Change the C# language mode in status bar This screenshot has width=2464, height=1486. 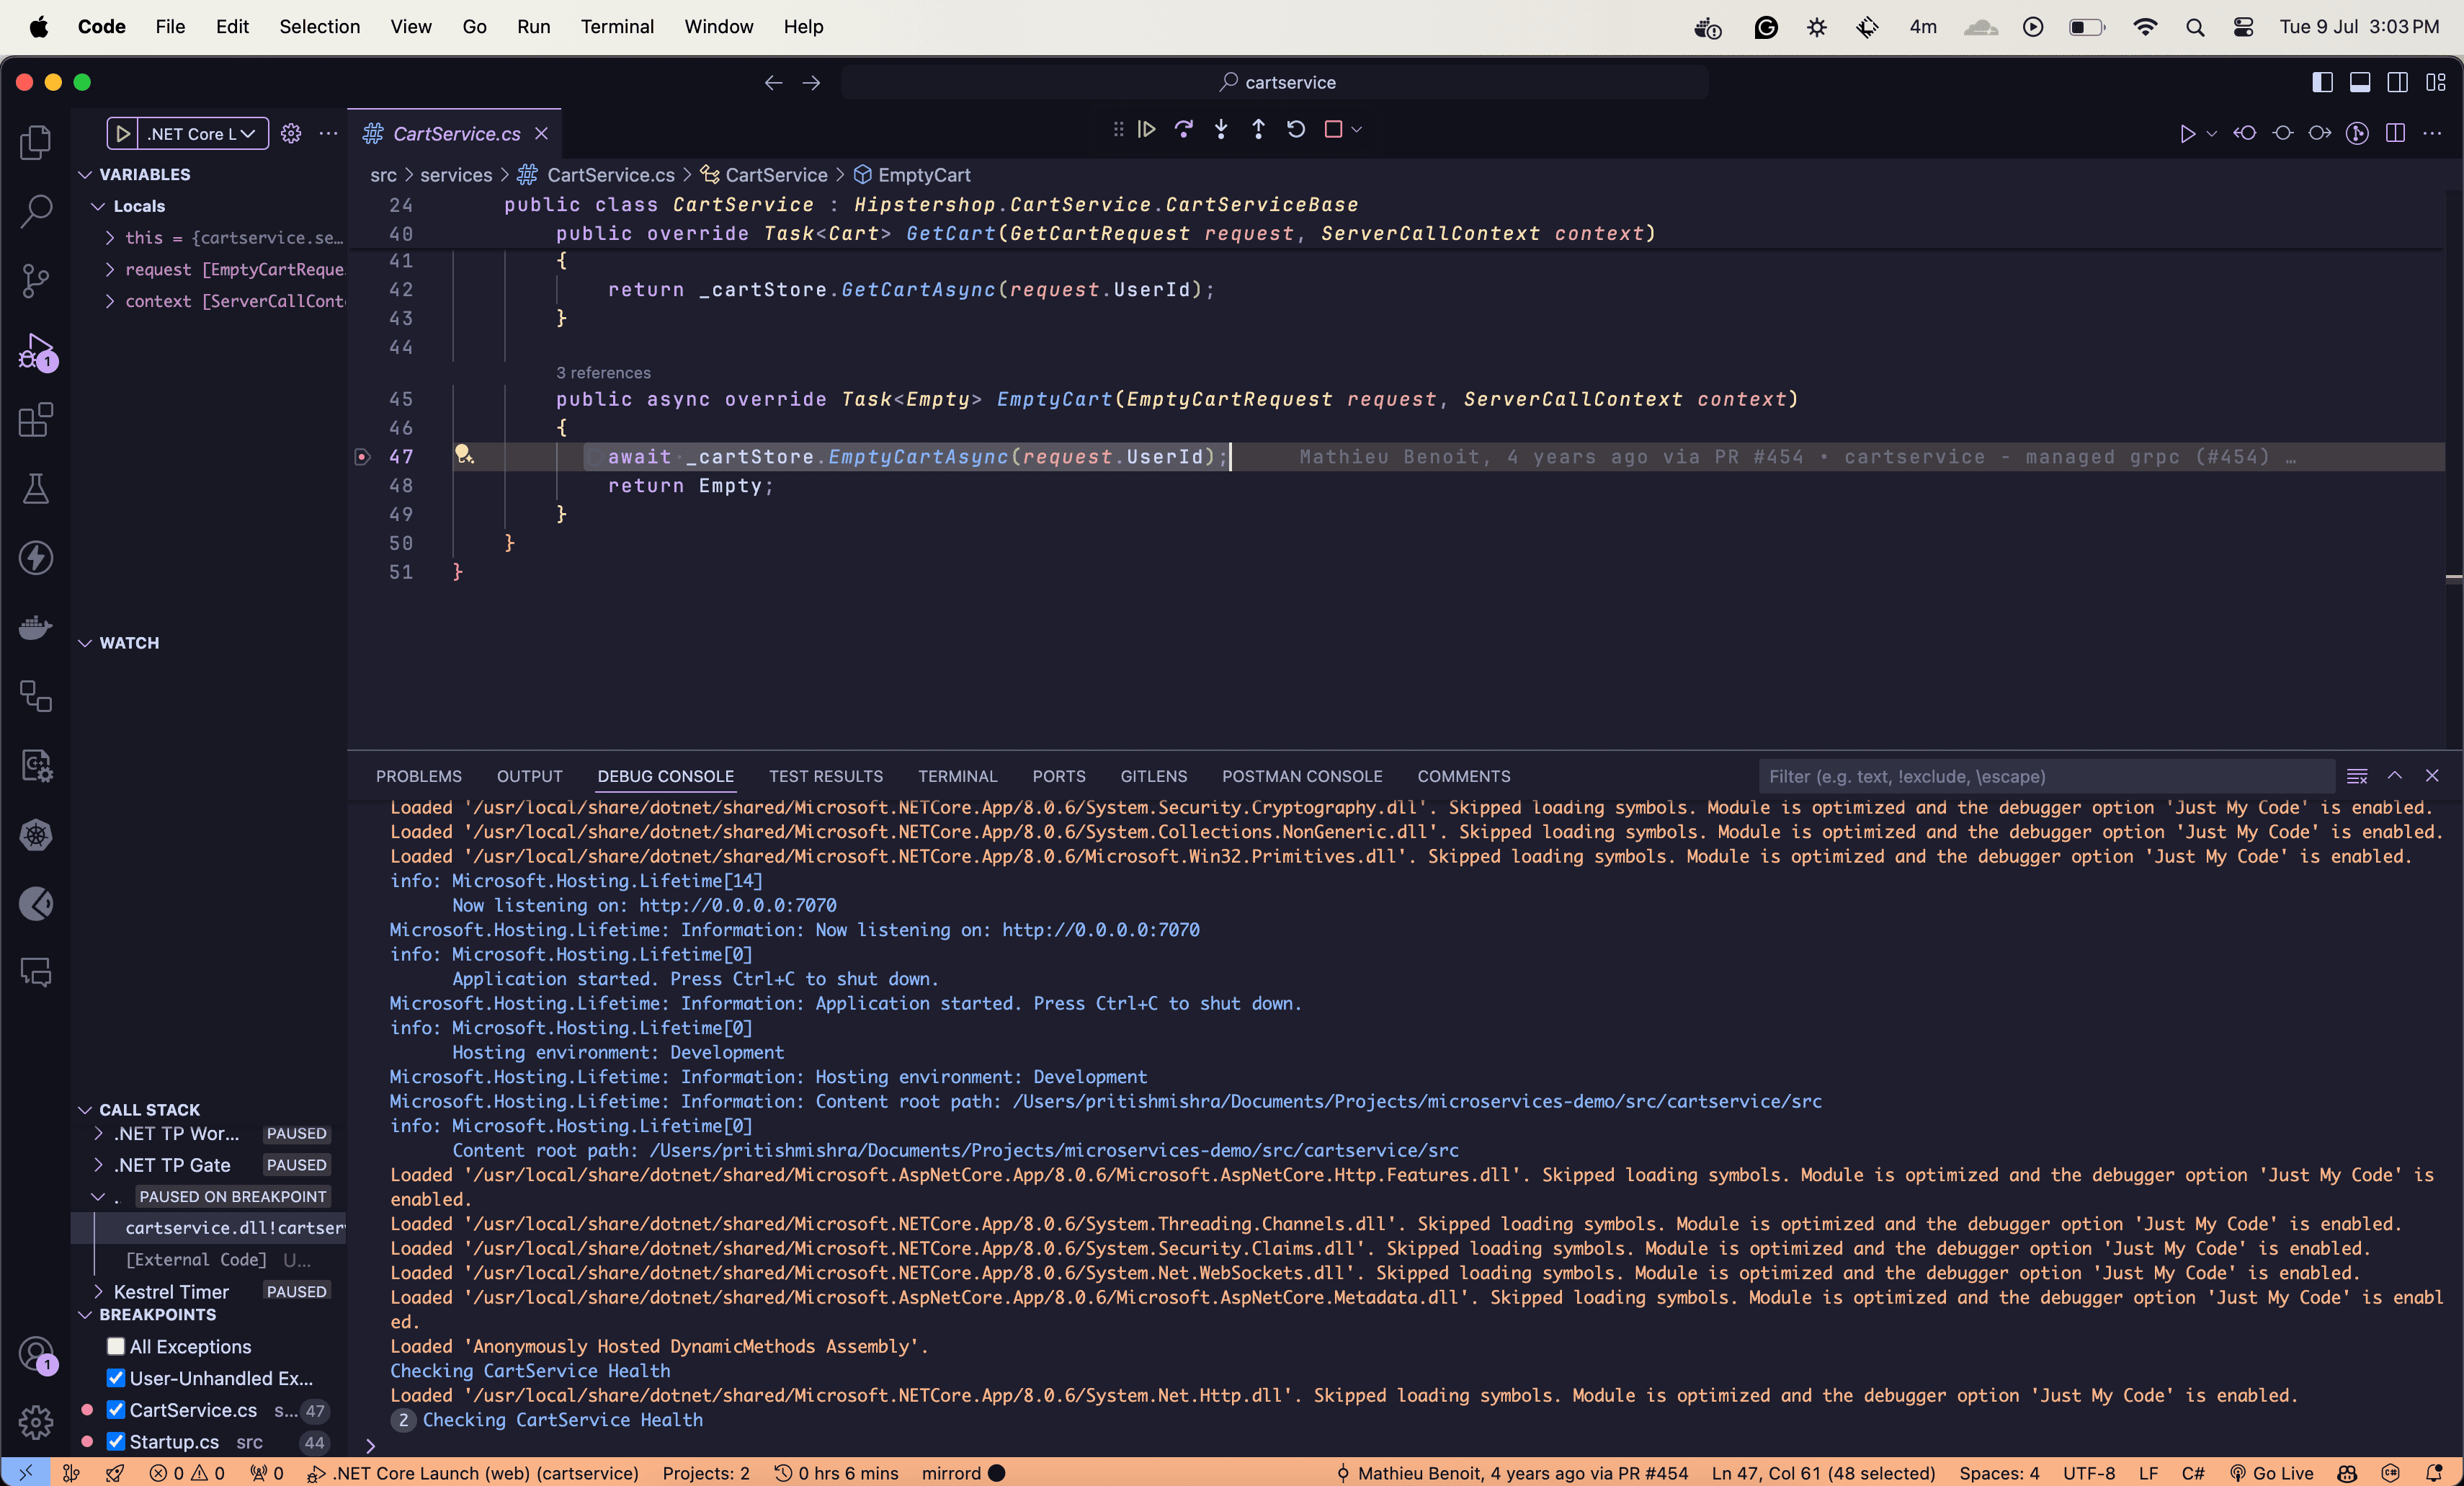pos(2193,1473)
